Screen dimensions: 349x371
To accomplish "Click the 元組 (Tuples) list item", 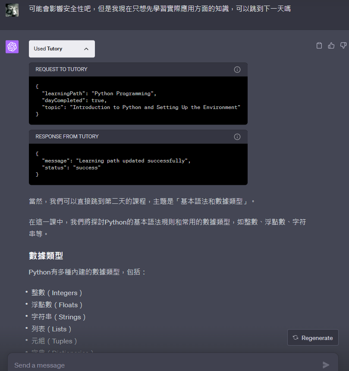I will (x=54, y=341).
